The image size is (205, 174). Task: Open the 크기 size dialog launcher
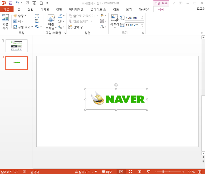pos(143,33)
